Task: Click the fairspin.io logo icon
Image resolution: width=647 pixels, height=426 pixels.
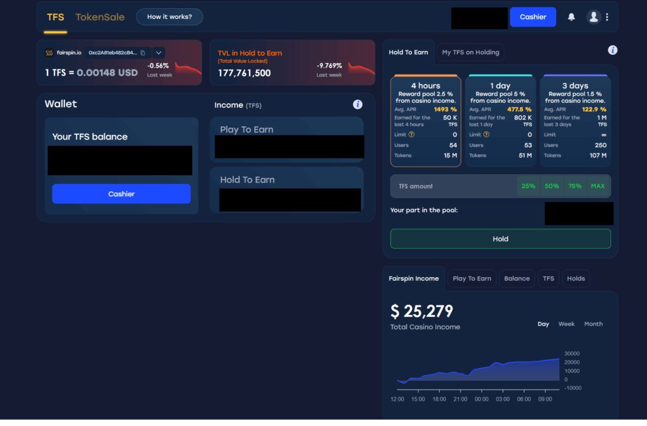Action: point(49,53)
